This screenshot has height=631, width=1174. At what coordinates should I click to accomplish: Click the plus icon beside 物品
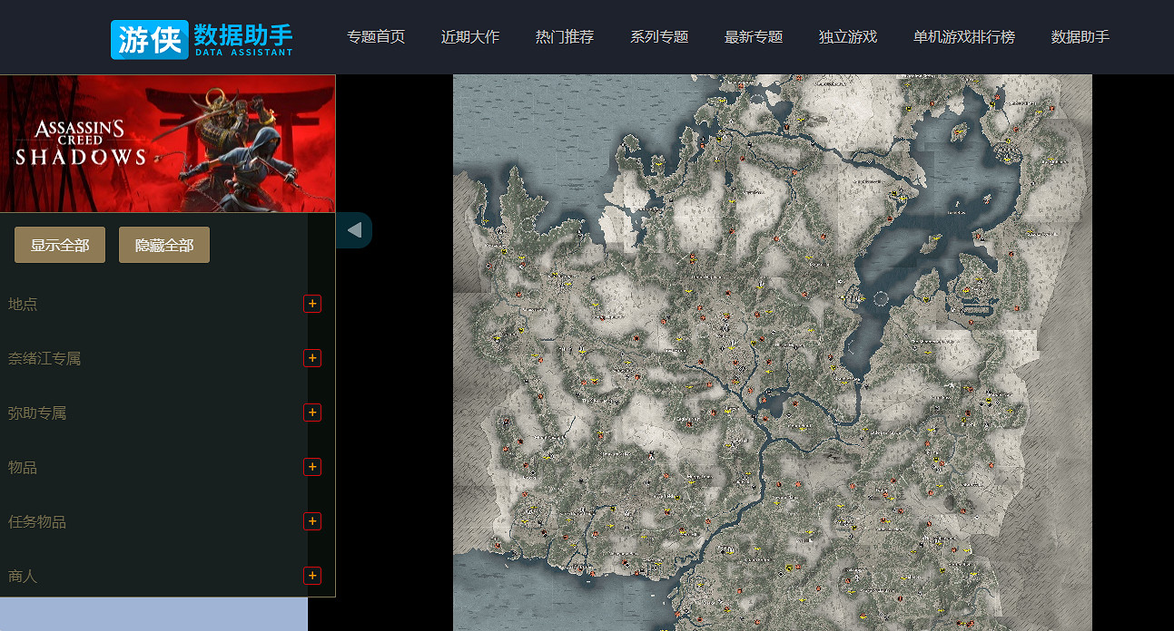[x=312, y=467]
